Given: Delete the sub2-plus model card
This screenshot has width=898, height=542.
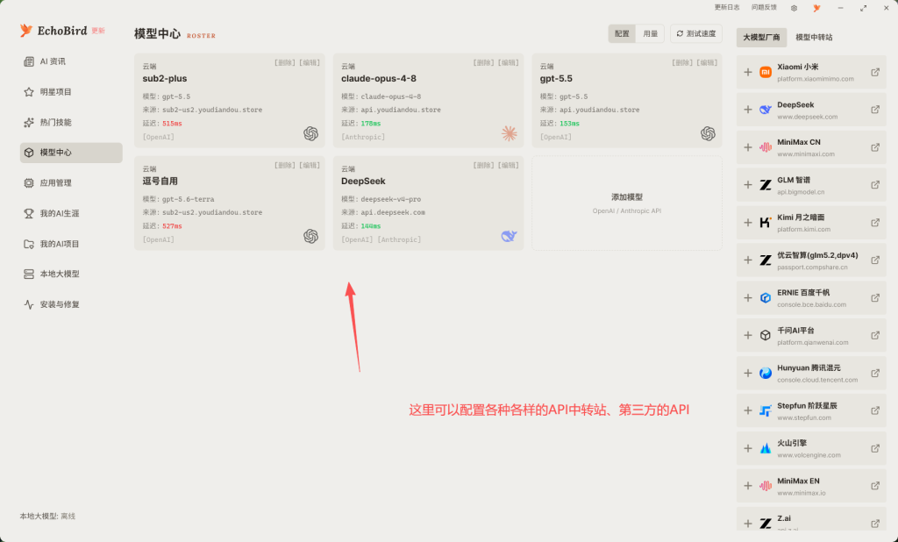Looking at the screenshot, I should (x=285, y=62).
